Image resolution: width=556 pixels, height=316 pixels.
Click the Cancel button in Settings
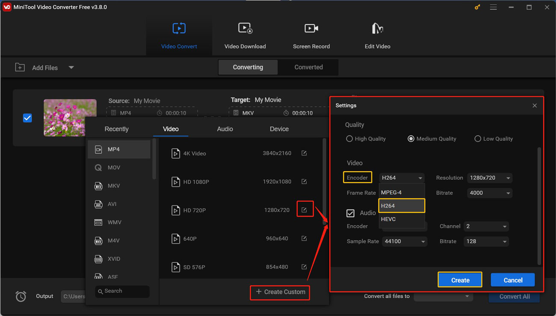tap(513, 280)
